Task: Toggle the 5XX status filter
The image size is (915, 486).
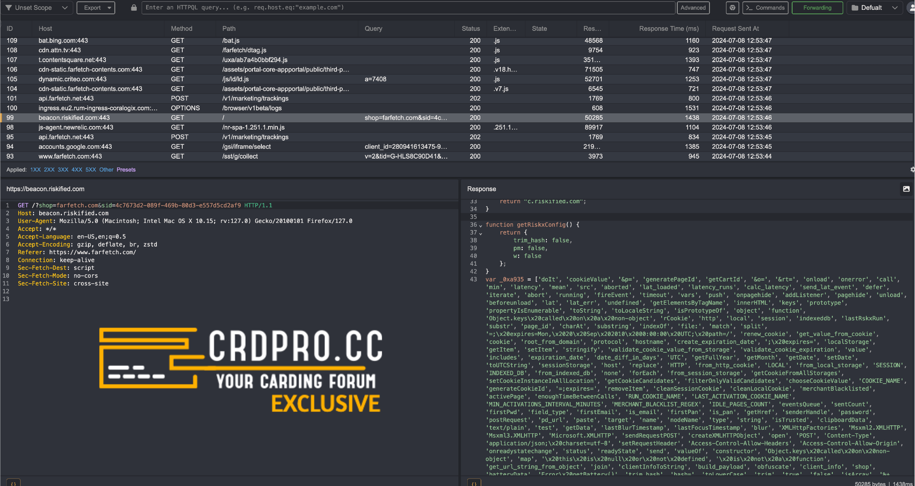Action: (x=91, y=170)
